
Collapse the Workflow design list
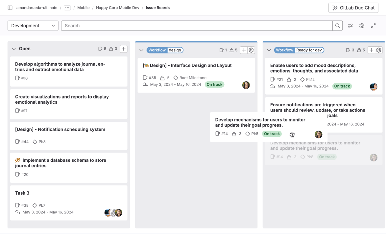click(x=141, y=50)
